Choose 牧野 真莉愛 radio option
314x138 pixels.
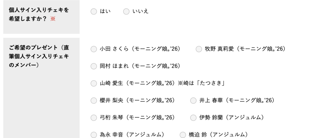point(199,49)
